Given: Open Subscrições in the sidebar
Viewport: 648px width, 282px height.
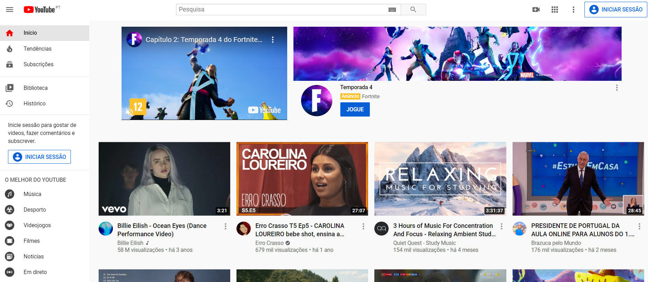Looking at the screenshot, I should [x=44, y=64].
